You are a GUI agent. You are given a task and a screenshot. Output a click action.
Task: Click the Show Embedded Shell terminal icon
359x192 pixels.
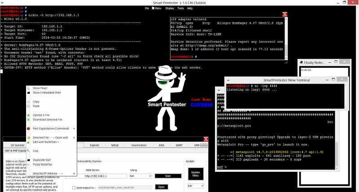click(x=28, y=93)
